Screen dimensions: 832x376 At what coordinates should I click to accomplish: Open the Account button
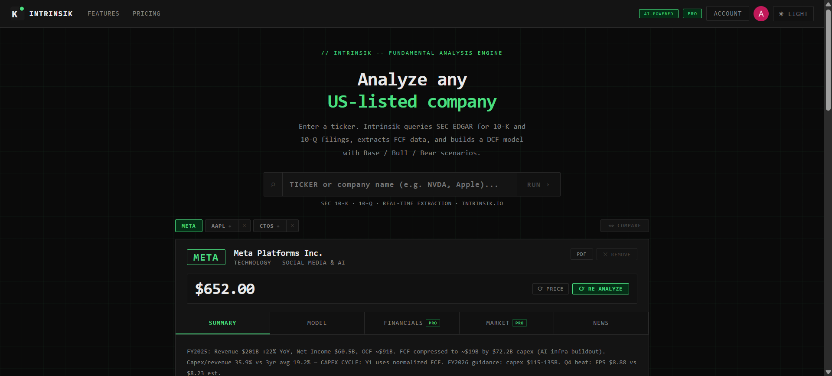pos(728,13)
